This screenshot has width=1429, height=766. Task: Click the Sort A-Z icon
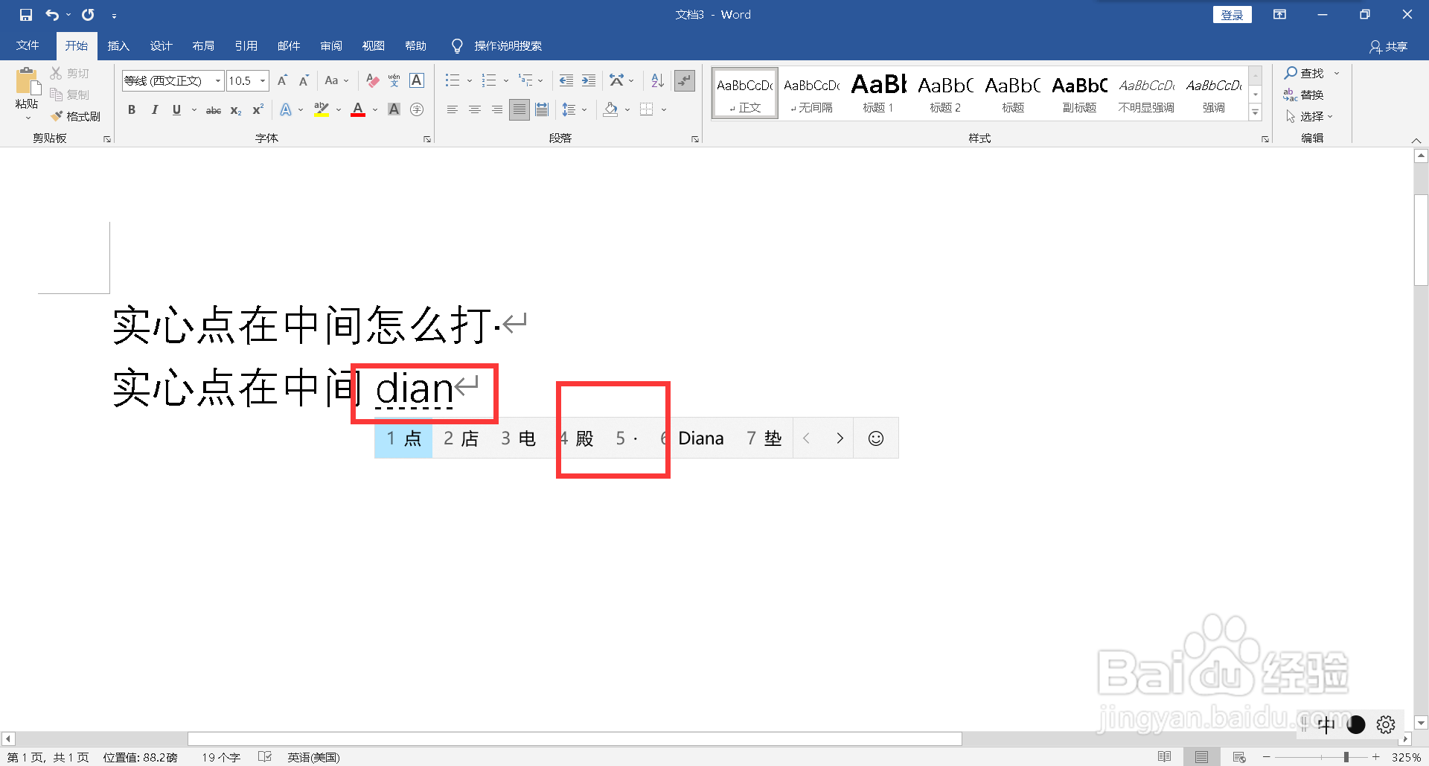[657, 80]
